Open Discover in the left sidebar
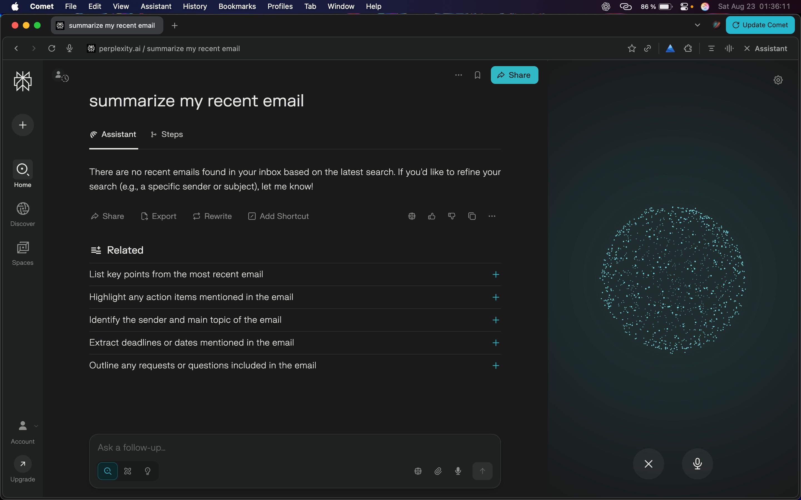Viewport: 801px width, 500px height. (x=23, y=214)
